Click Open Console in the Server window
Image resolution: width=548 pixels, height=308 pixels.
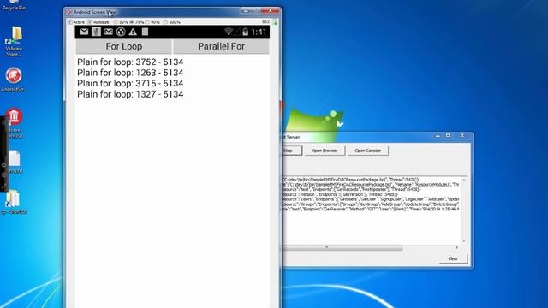tap(367, 151)
